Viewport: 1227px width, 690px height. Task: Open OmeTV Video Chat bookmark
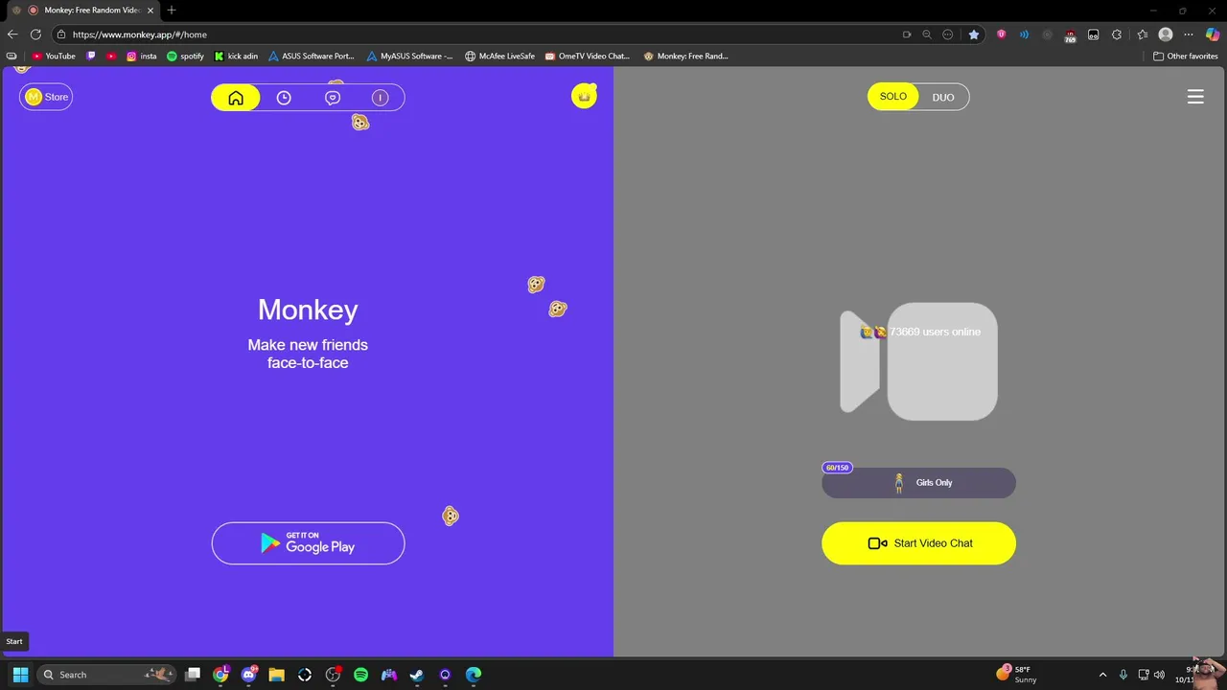tap(588, 57)
